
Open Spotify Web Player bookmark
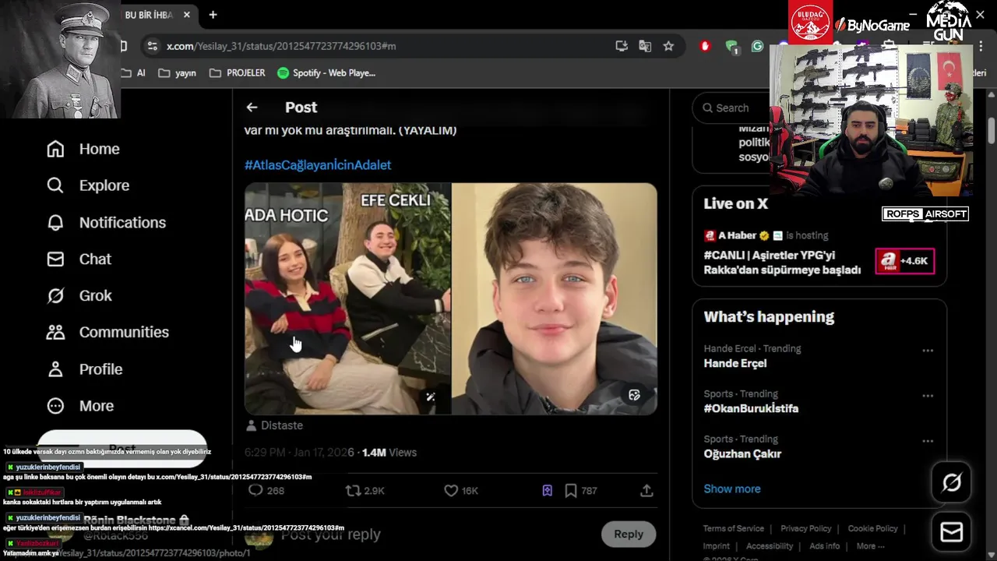pyautogui.click(x=326, y=72)
